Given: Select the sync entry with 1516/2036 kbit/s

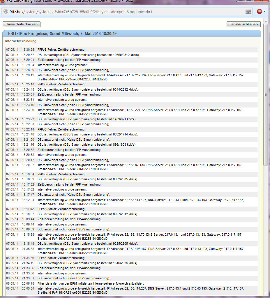Looking at the screenshot, I should (131, 263).
